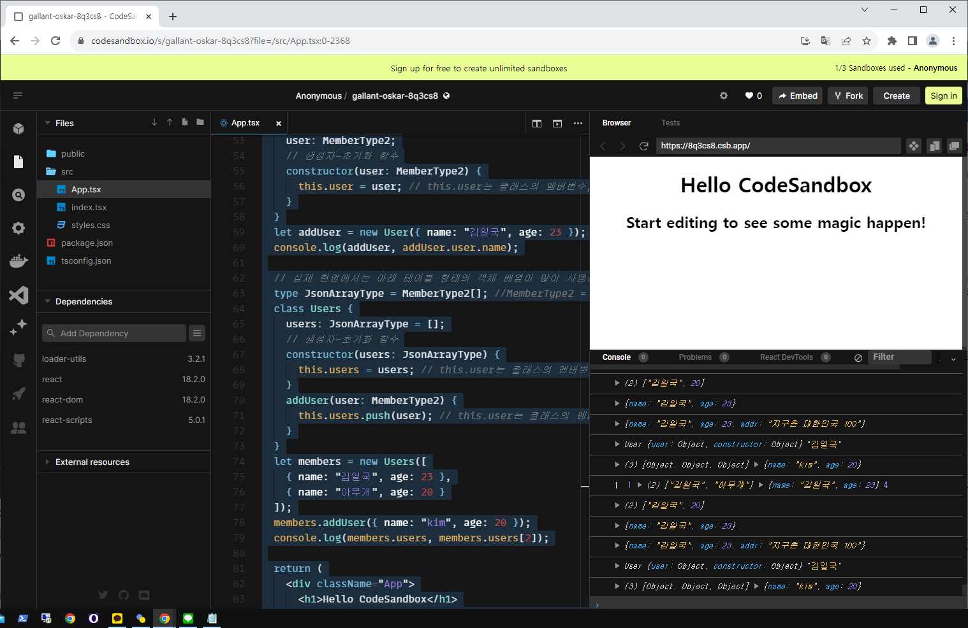Viewport: 968px width, 628px height.
Task: Collapse the console panel chevron
Action: point(953,359)
